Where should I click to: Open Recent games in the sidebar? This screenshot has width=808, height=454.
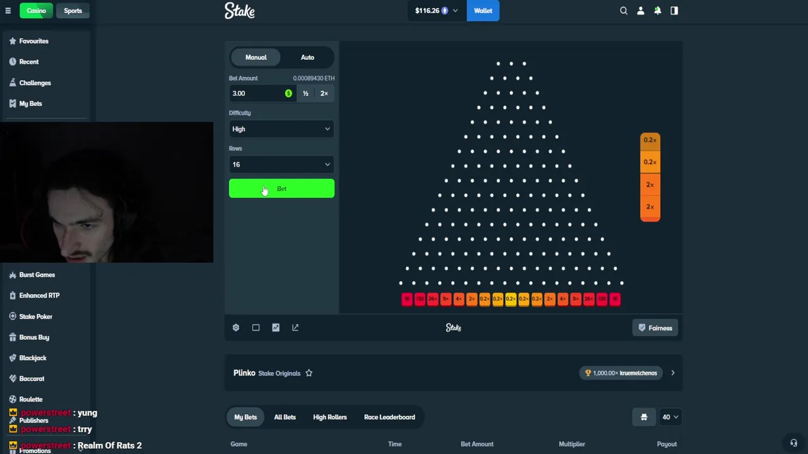tap(28, 62)
